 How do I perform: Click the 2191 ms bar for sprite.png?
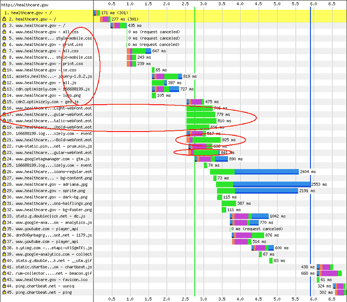[x=258, y=191]
